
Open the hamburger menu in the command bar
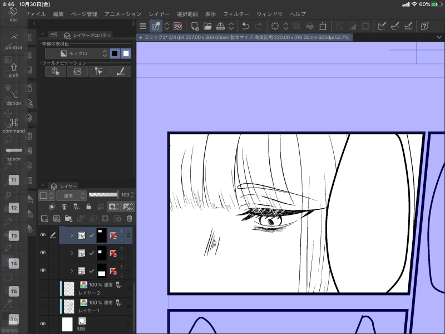(143, 26)
